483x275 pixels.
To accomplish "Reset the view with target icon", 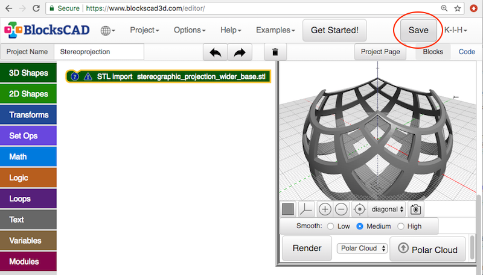I will pos(359,209).
